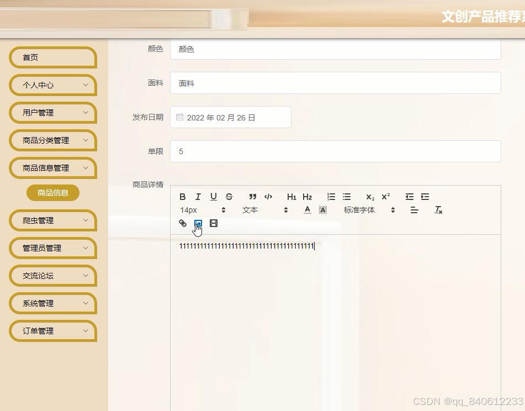Insert a code block with the code icon
The image size is (525, 411).
268,197
